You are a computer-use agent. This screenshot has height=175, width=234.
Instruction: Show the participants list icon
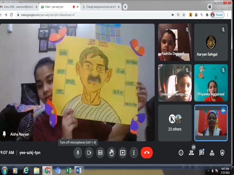pos(191,153)
